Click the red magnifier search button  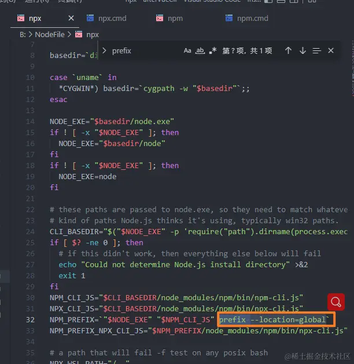[x=336, y=302]
